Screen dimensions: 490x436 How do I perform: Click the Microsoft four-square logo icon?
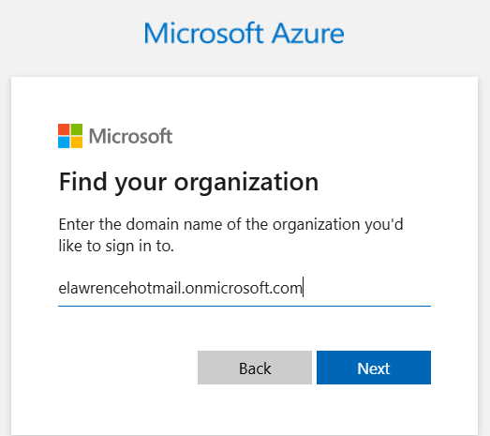pyautogui.click(x=70, y=136)
